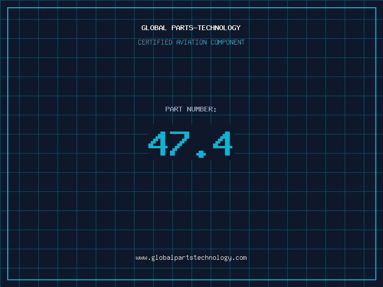Click the digit 7 in the part number
383x287 pixels.
180,143
